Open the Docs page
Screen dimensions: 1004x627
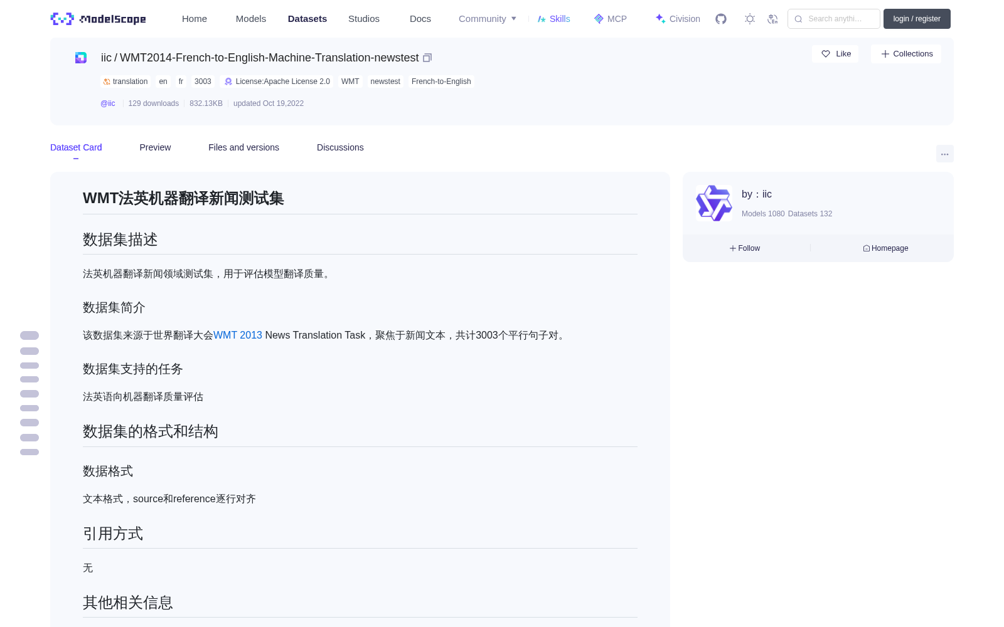click(420, 19)
